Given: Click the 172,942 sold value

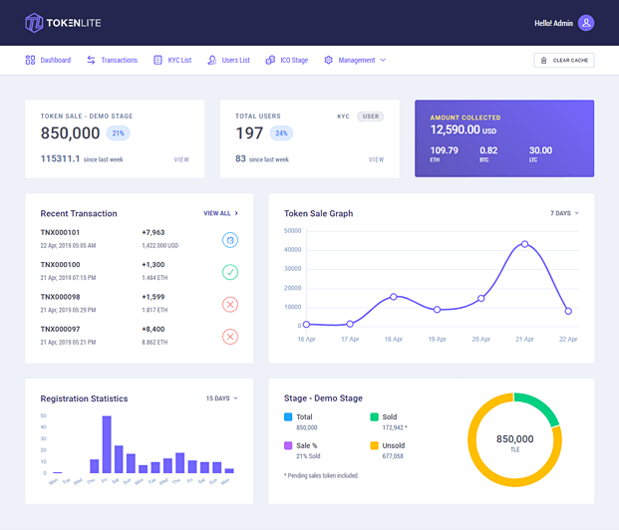Looking at the screenshot, I should pyautogui.click(x=395, y=427).
